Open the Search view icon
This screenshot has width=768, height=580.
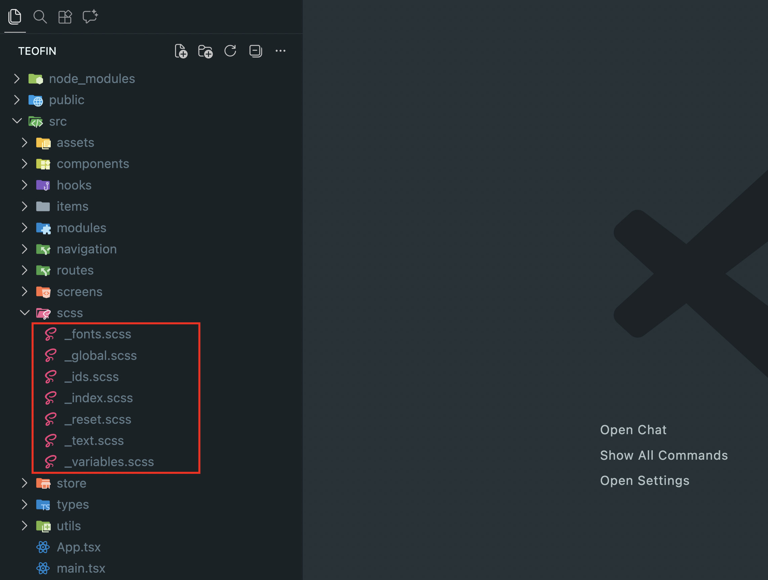click(x=40, y=17)
